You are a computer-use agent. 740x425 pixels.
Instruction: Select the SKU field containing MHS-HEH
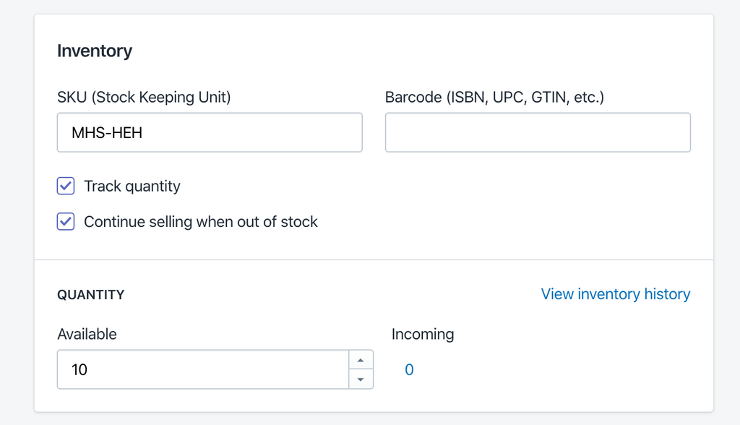[210, 132]
